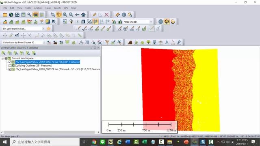
Task: Open Word from the taskbar
Action: 128,142
